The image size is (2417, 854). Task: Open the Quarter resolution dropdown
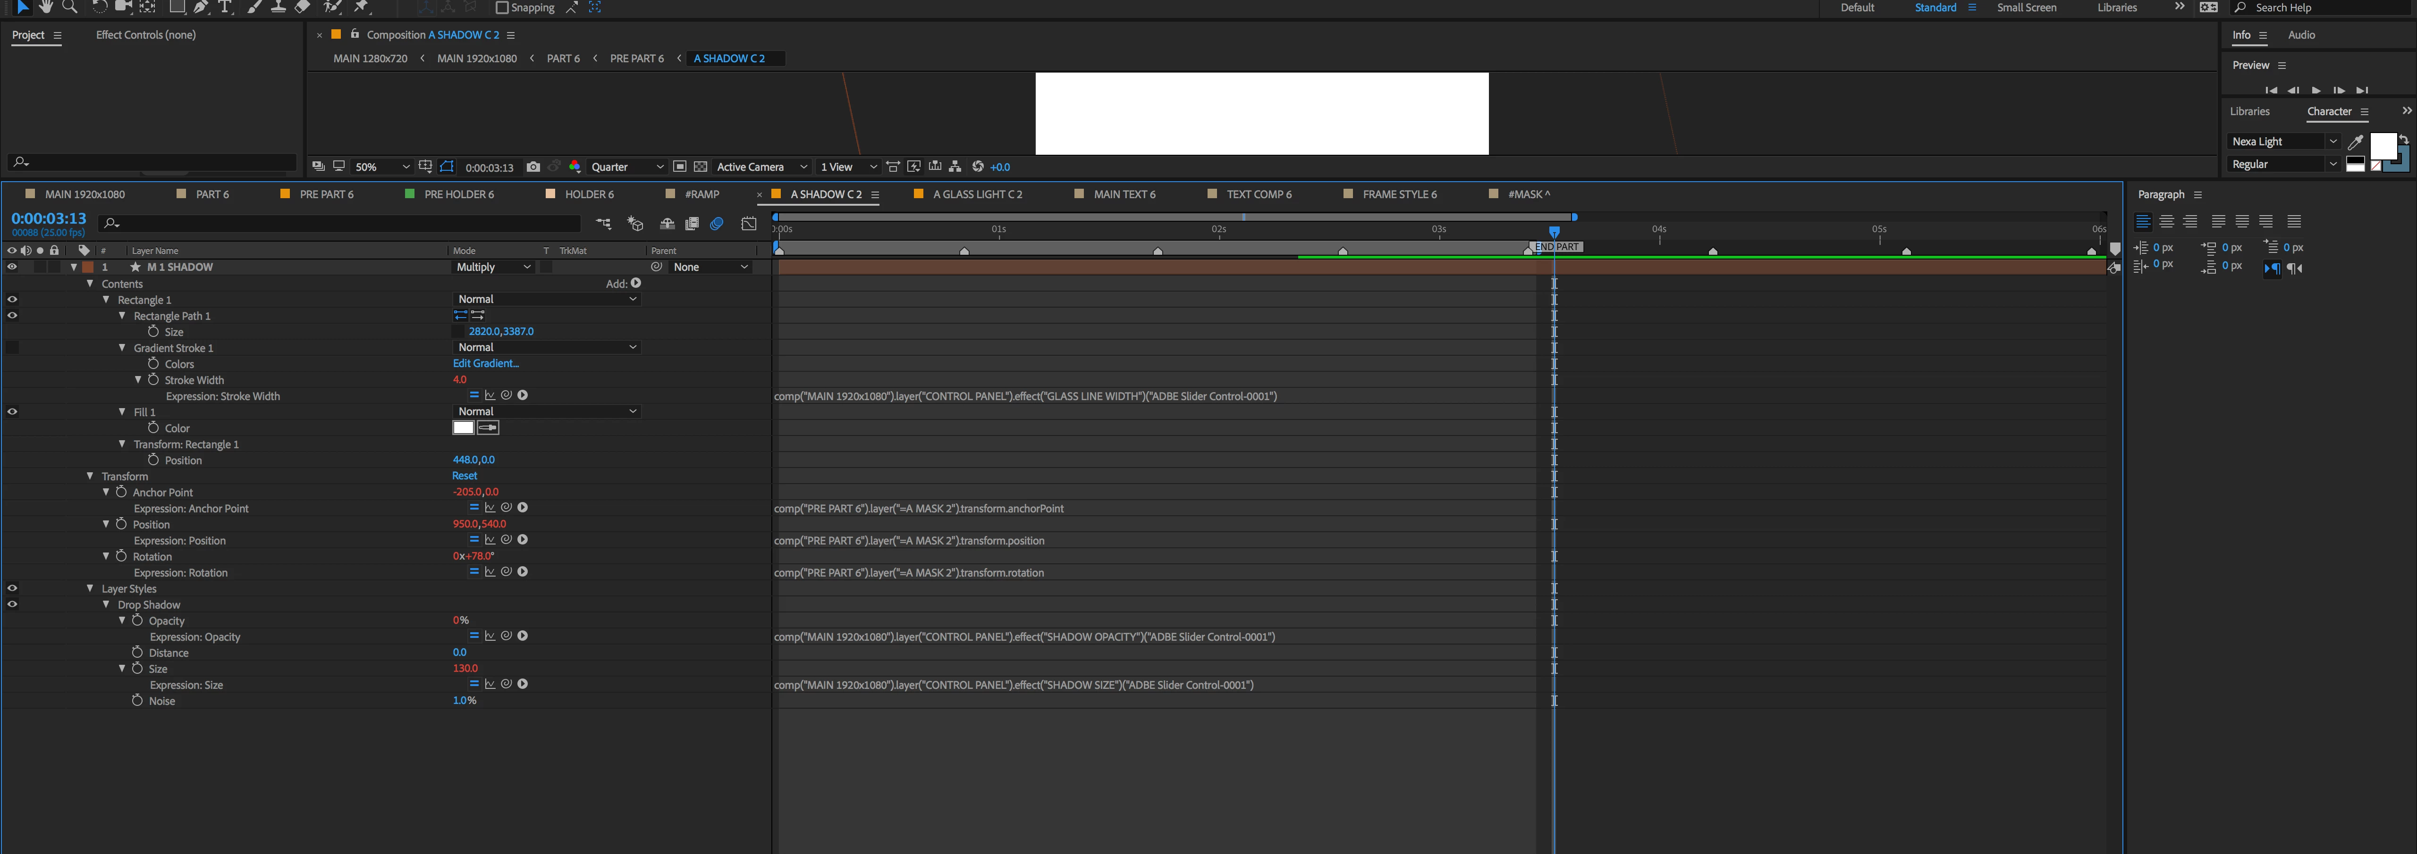[627, 167]
